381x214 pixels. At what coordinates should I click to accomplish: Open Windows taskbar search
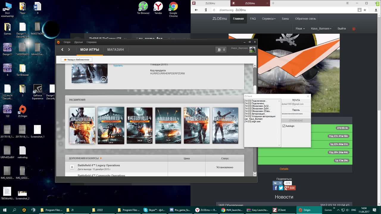(14, 210)
